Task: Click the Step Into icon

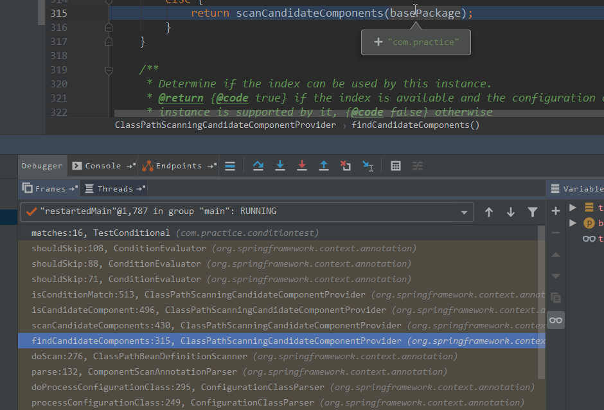Action: click(x=280, y=166)
